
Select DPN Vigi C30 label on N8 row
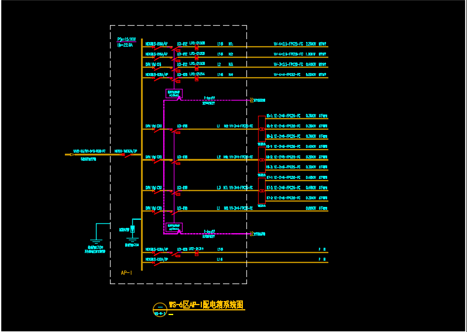point(154,208)
